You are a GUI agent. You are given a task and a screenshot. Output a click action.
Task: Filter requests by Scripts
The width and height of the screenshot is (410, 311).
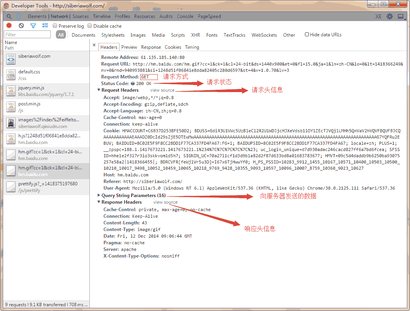pos(178,35)
